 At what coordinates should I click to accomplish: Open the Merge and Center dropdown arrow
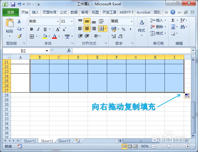[106, 29]
